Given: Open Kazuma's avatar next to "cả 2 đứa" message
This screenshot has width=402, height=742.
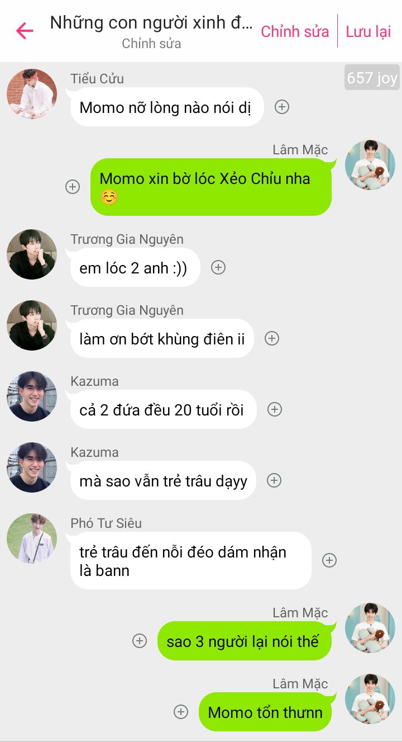Looking at the screenshot, I should tap(32, 396).
